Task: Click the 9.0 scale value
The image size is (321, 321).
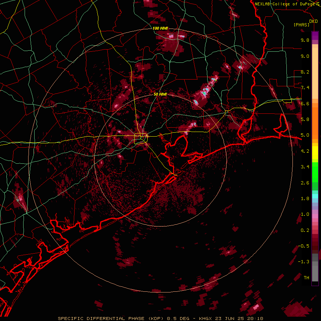Action: tap(305, 56)
